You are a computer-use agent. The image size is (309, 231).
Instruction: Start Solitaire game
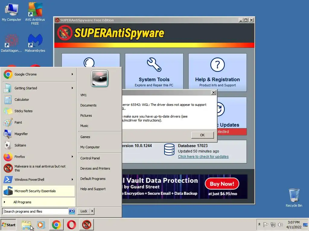(x=39, y=145)
